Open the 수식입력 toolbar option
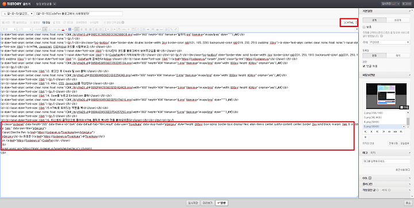The image size is (414, 208). coord(94,22)
